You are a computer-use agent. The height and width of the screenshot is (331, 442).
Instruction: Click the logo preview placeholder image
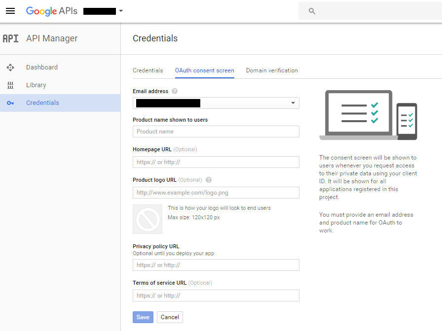[x=147, y=219]
